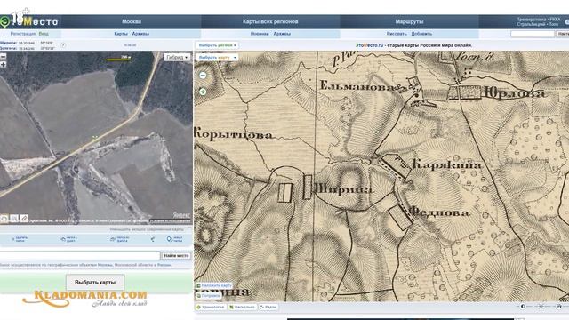
Task: Select the Хронология view mode
Action: 211,307
